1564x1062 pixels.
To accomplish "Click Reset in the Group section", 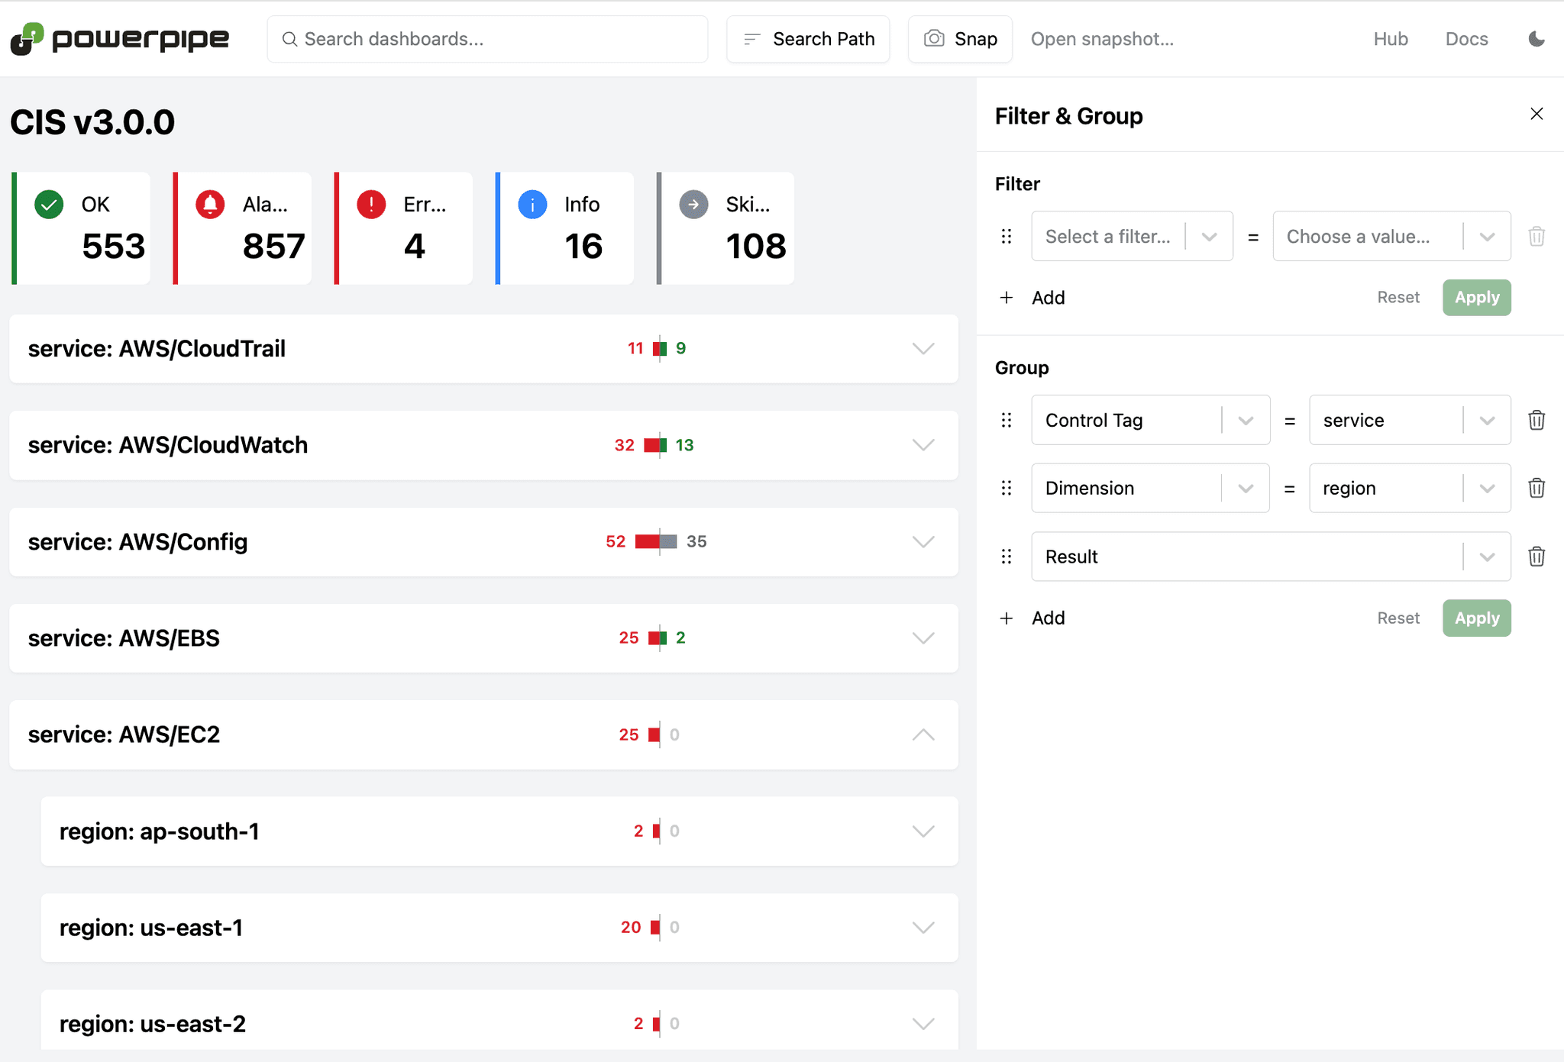I will pos(1398,618).
